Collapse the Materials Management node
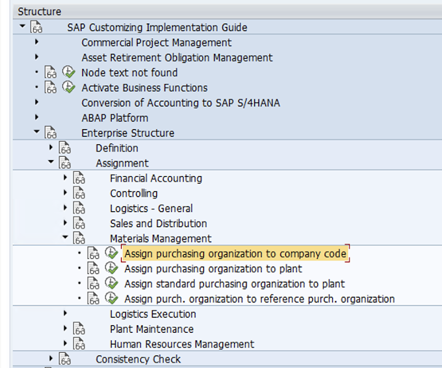Viewport: 442px width, 368px height. (66, 237)
